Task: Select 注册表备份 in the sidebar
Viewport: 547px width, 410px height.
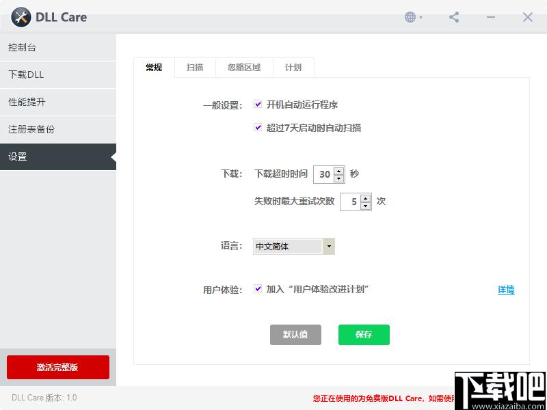Action: coord(58,129)
